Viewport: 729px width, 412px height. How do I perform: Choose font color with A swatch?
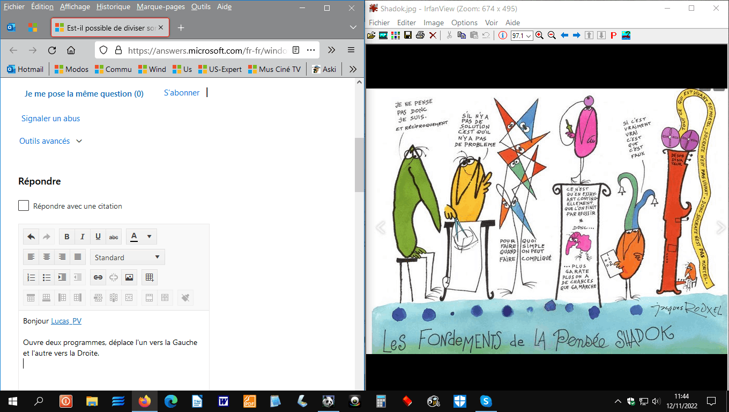134,237
